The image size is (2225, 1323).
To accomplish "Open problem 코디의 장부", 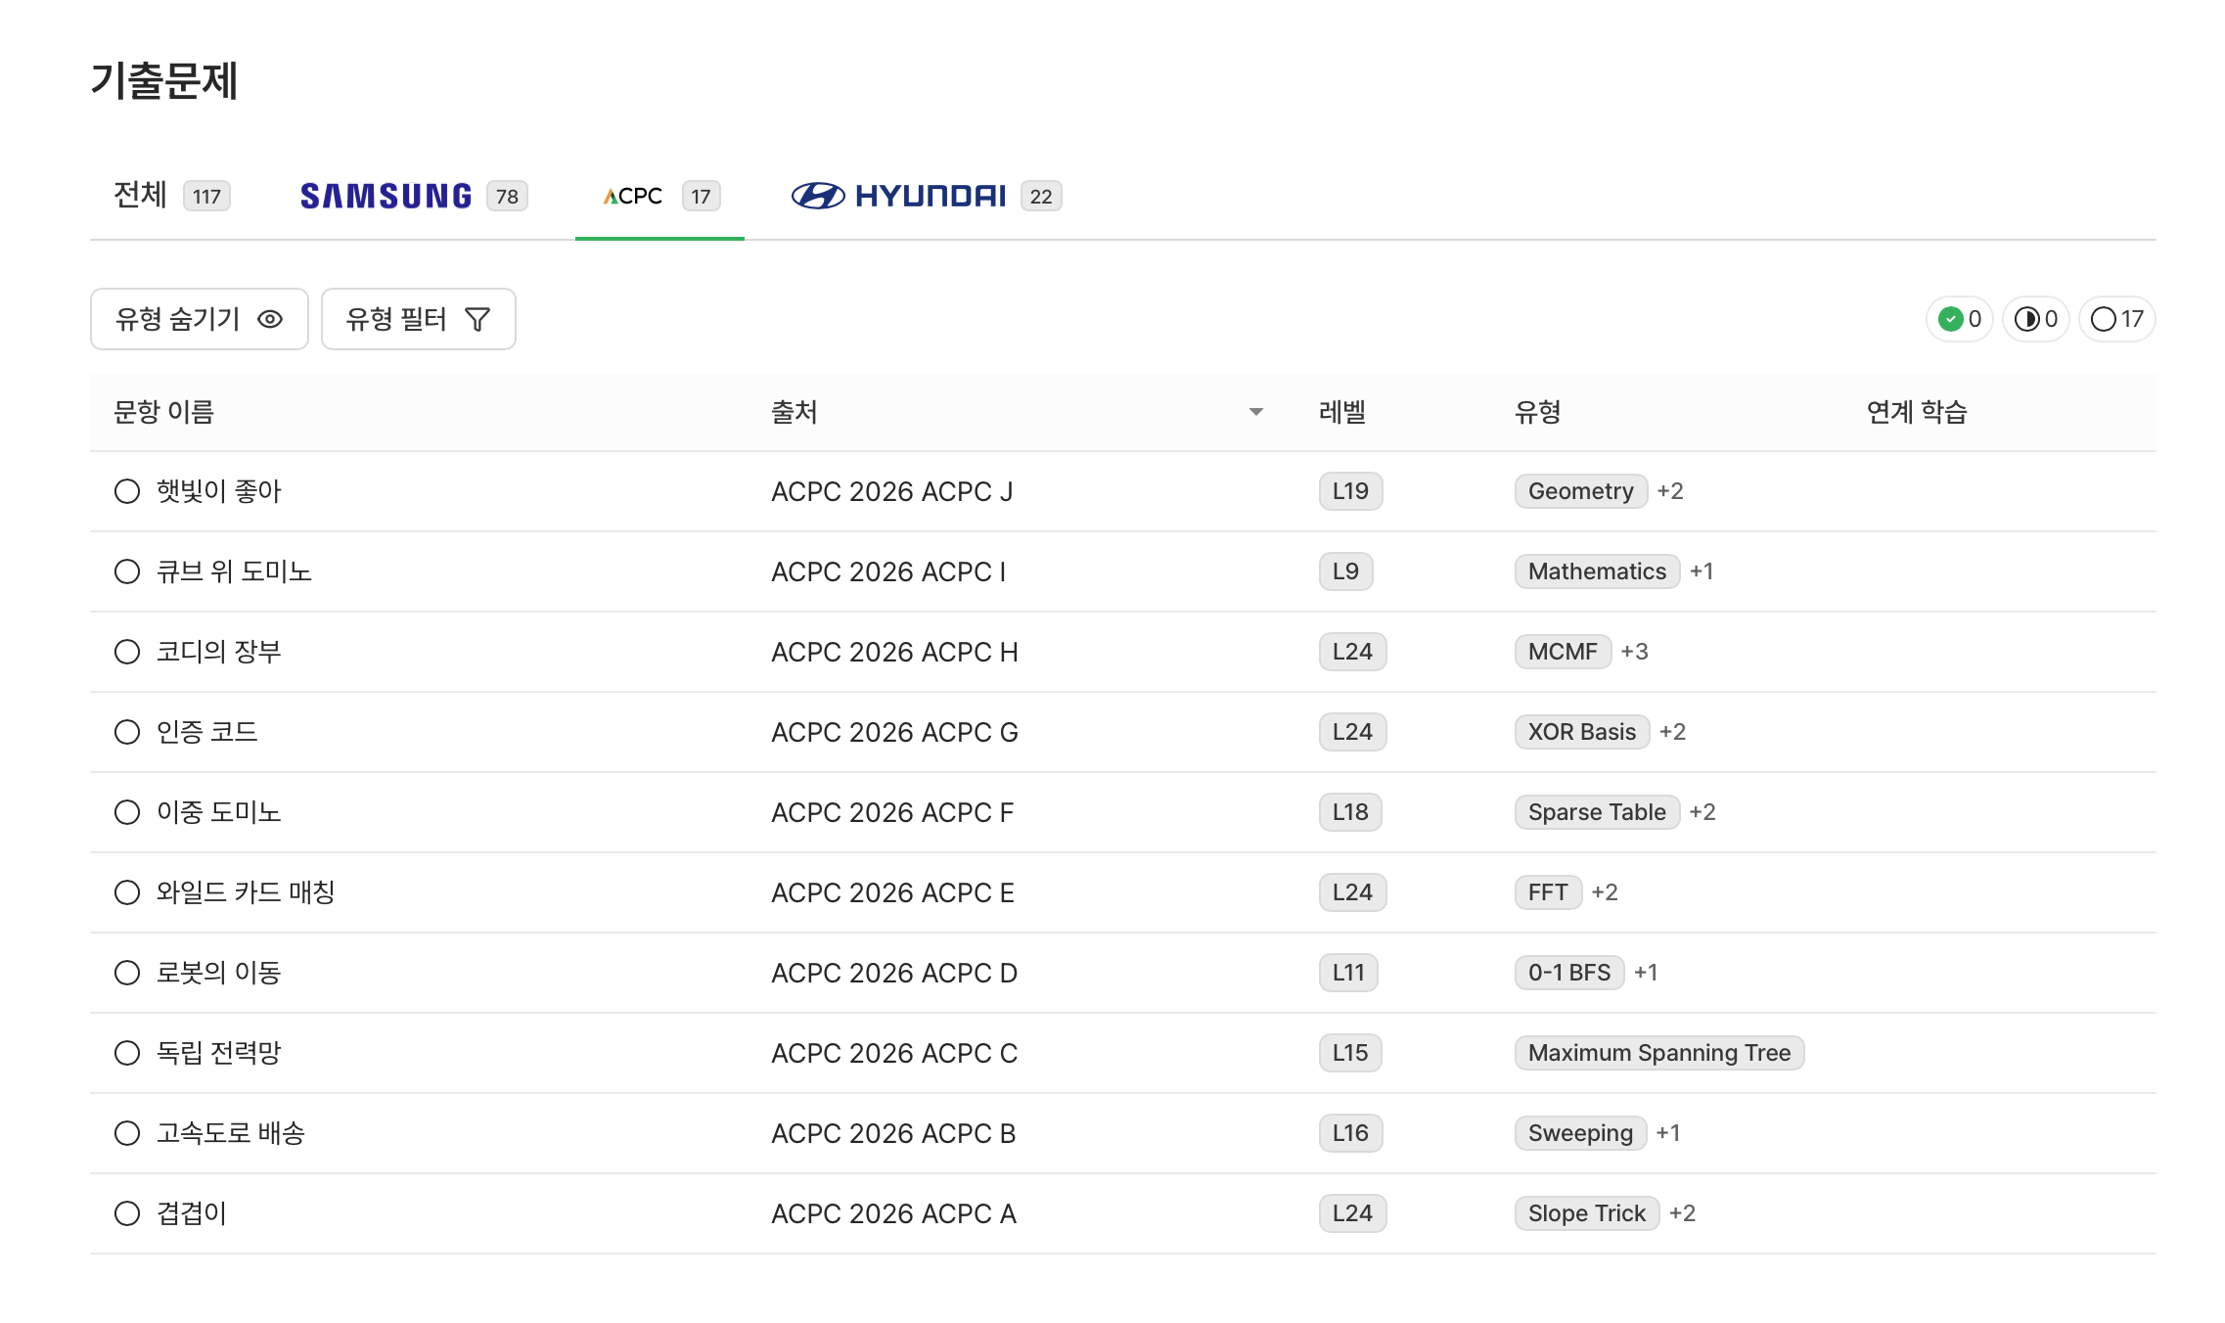I will (219, 652).
